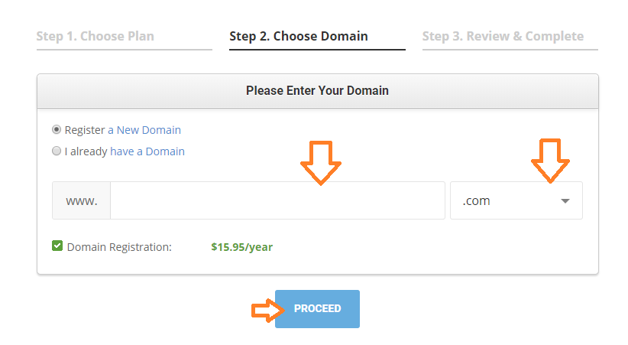Select the I already have a Domain option

[x=57, y=151]
